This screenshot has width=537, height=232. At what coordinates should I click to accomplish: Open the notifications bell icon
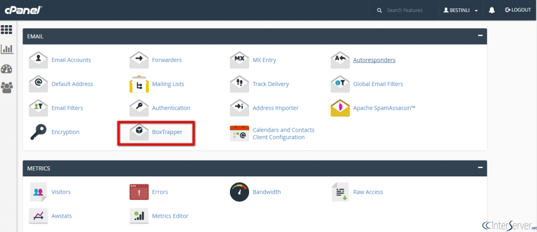[492, 10]
